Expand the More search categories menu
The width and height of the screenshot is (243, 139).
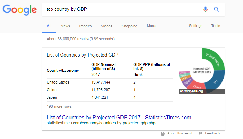pos(151,26)
